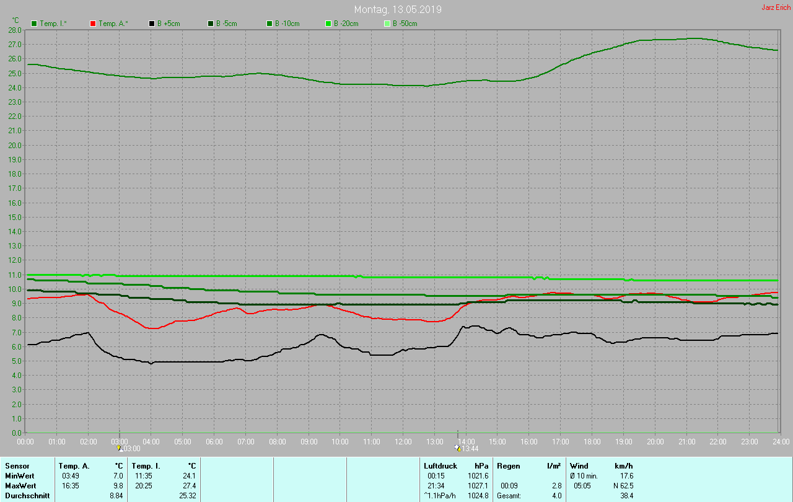The height and width of the screenshot is (502, 793).
Task: Click the date title Montag, 13.05.2019
Action: click(398, 10)
